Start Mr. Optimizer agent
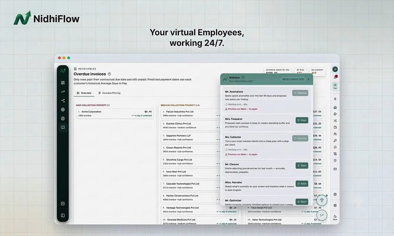This screenshot has width=394, height=236. click(302, 202)
